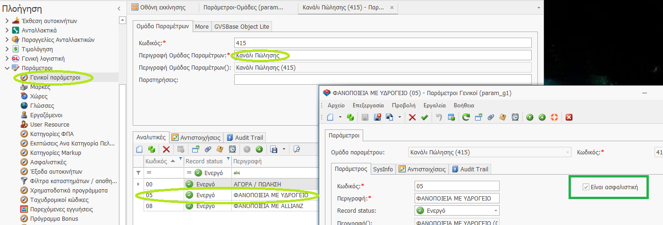Open the Βοήθεια menu
Screen dimensions: 663x225
[x=464, y=105]
